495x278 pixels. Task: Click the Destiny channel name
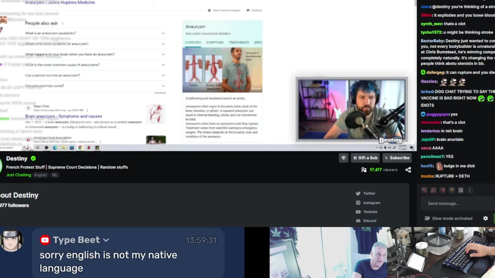[17, 158]
